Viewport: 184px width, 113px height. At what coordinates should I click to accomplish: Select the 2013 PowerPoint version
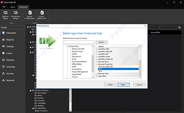click(100, 71)
